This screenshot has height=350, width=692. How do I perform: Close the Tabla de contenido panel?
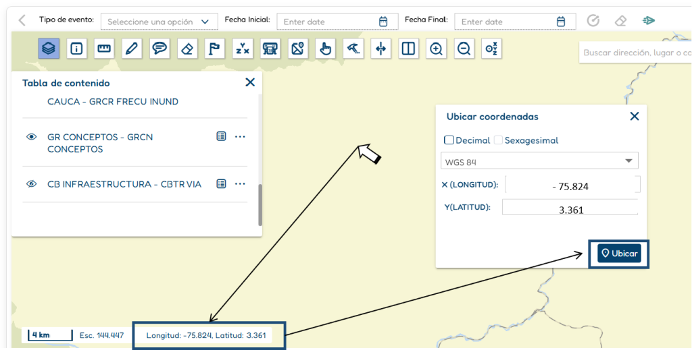click(x=250, y=82)
